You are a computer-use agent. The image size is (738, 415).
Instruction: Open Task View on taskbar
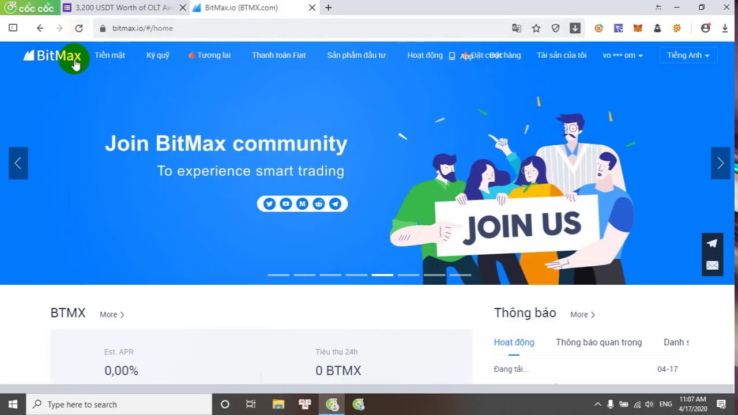pyautogui.click(x=251, y=404)
